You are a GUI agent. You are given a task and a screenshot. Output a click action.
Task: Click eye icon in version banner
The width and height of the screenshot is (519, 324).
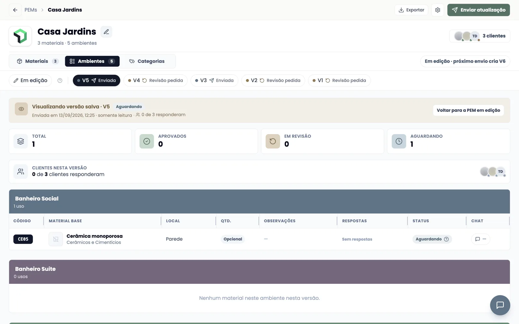[x=21, y=109]
